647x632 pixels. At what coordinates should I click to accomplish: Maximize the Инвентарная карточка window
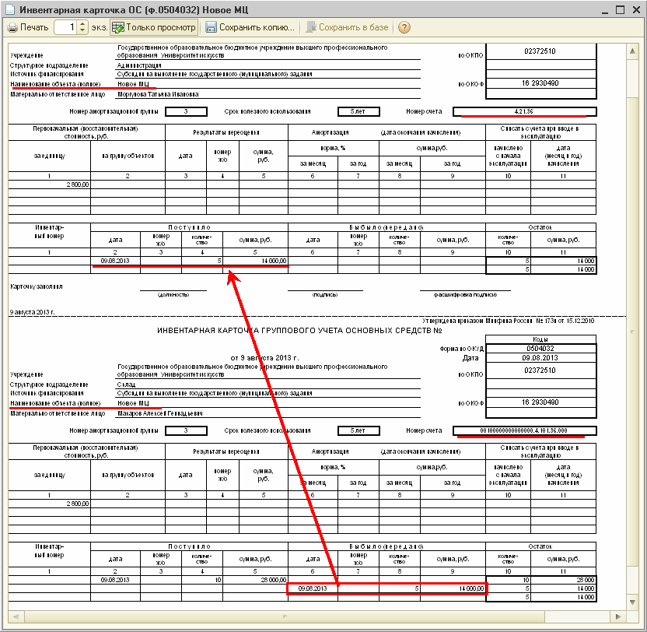coord(620,10)
